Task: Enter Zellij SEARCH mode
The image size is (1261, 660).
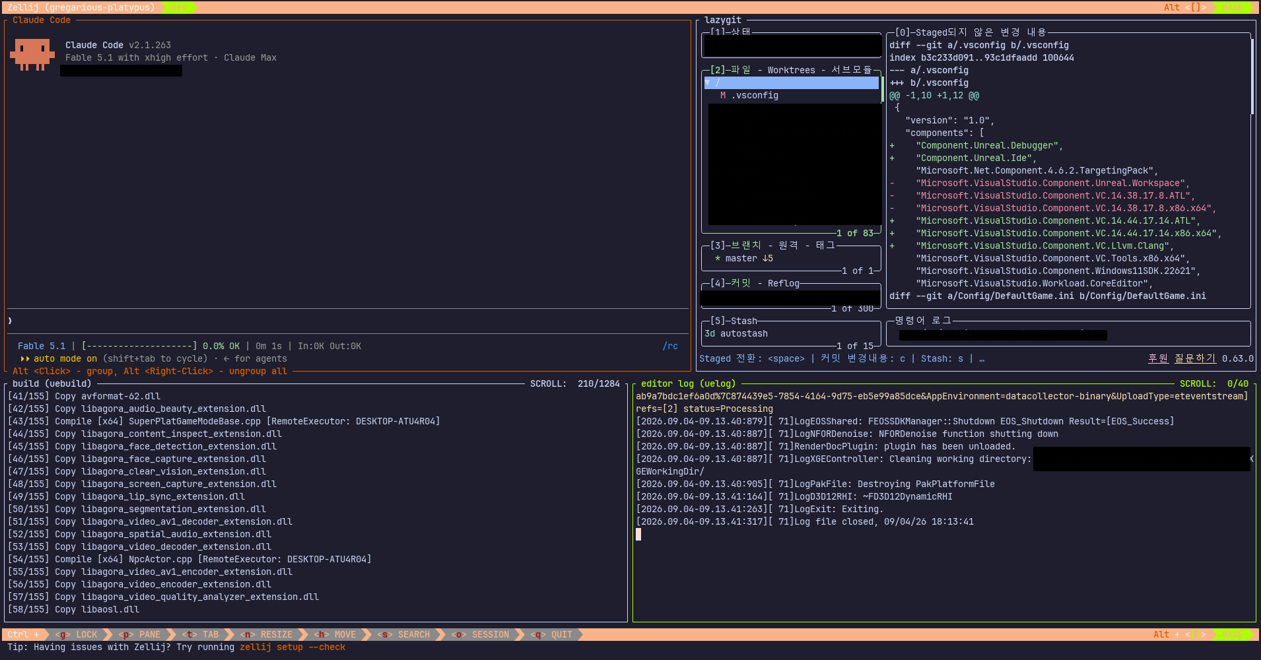Action: 404,635
